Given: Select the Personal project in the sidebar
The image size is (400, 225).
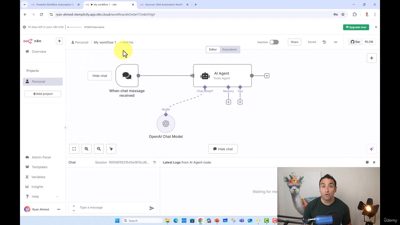Looking at the screenshot, I should (x=43, y=82).
